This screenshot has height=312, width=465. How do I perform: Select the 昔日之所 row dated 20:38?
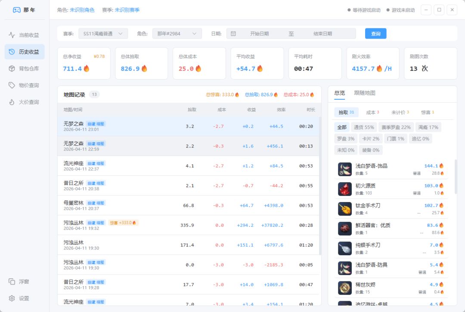[188, 186]
